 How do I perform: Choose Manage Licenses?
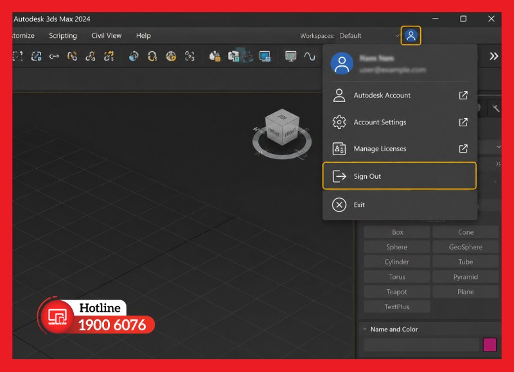[399, 149]
